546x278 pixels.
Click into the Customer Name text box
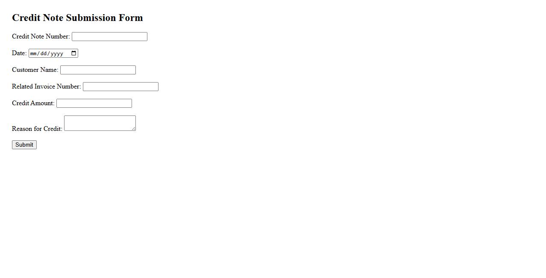pyautogui.click(x=98, y=70)
